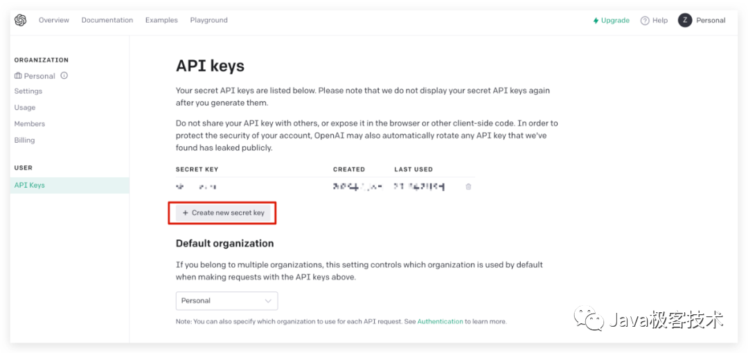Open Settings in the sidebar
748x353 pixels.
[28, 91]
